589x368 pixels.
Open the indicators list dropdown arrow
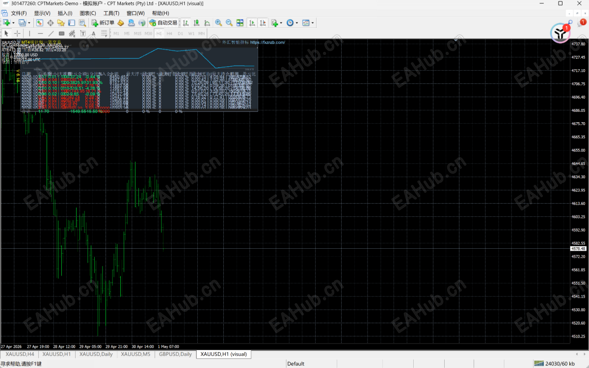tap(281, 23)
